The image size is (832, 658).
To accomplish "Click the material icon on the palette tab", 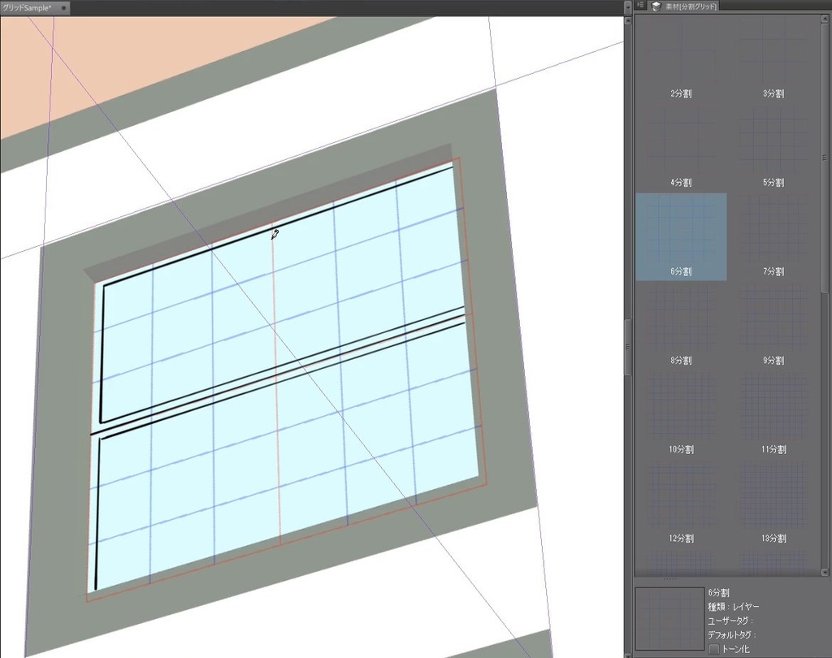I will point(655,6).
